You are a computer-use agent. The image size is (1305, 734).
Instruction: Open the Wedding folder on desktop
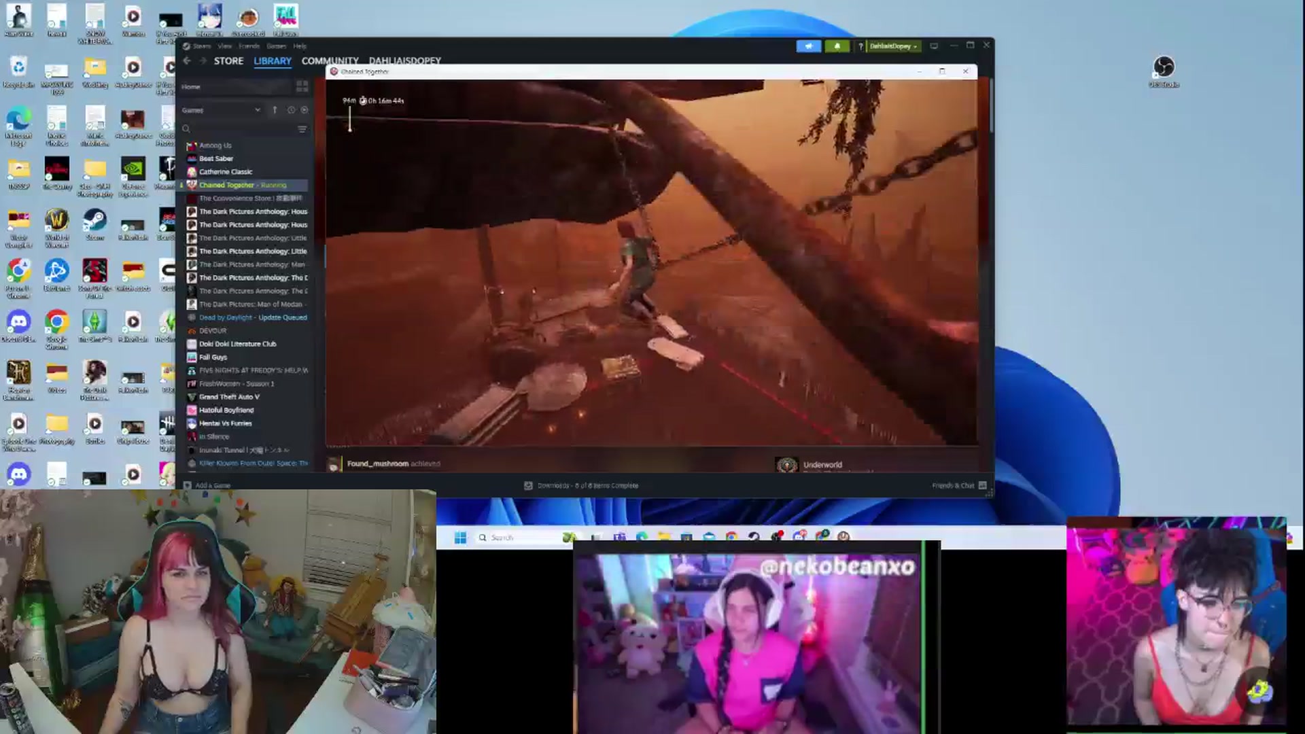pyautogui.click(x=94, y=72)
